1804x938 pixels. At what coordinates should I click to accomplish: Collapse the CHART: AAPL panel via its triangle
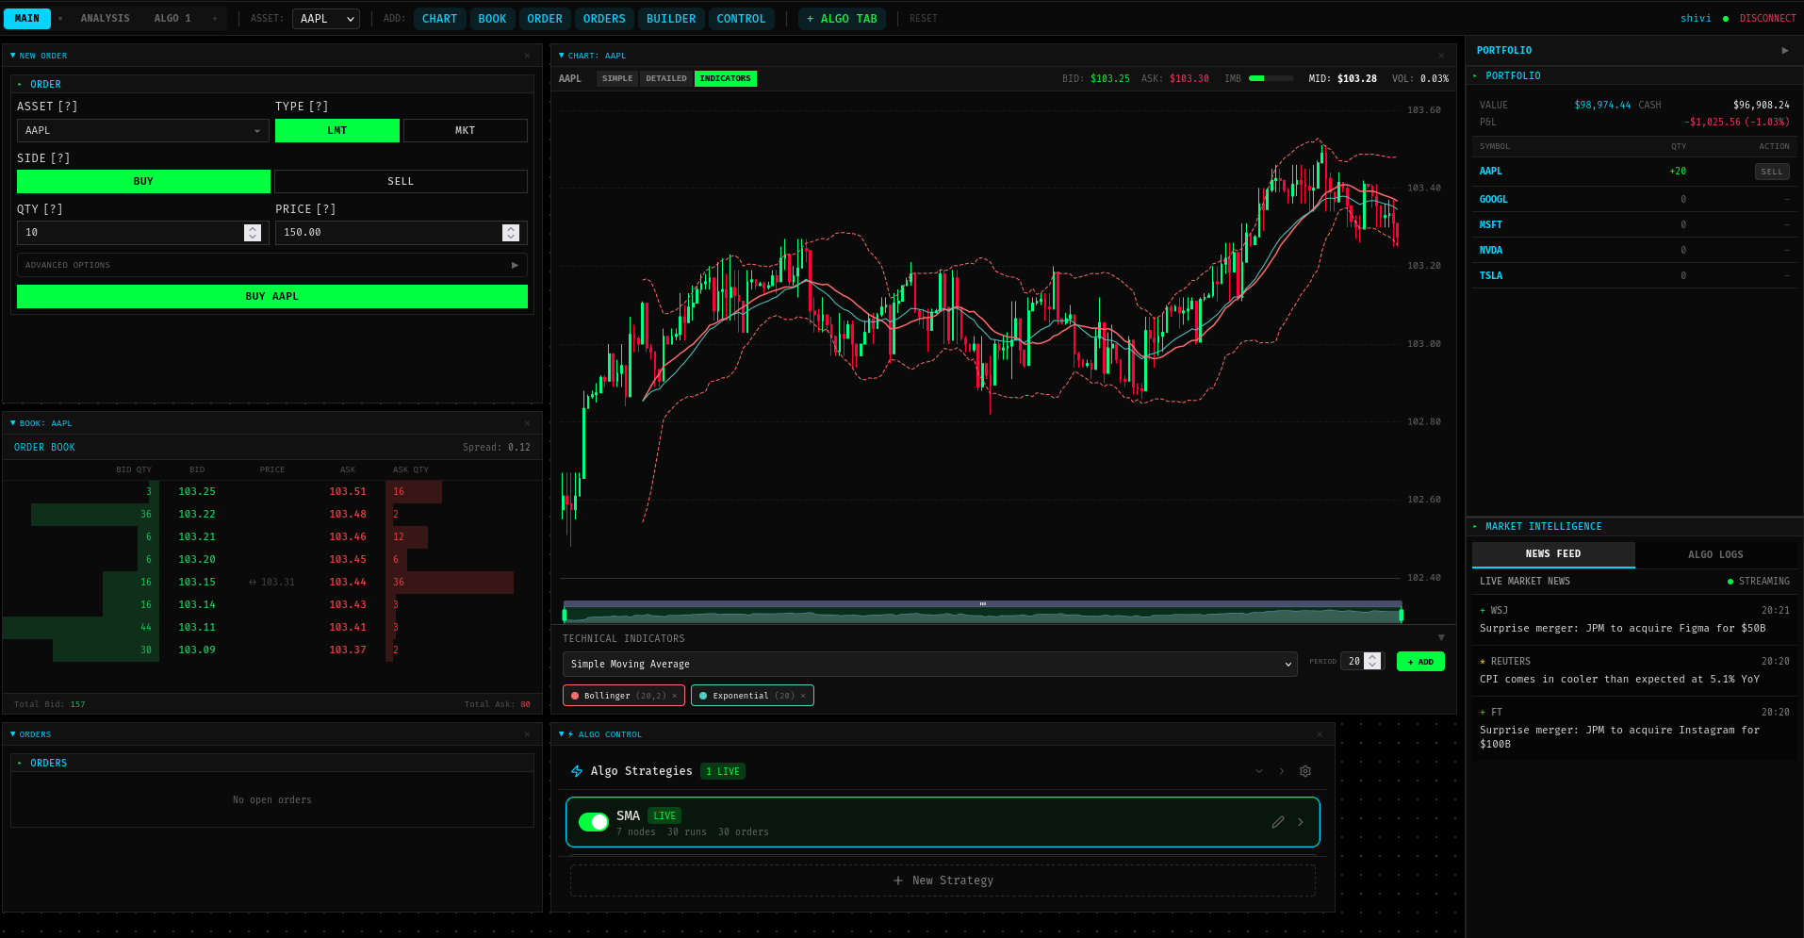(563, 55)
